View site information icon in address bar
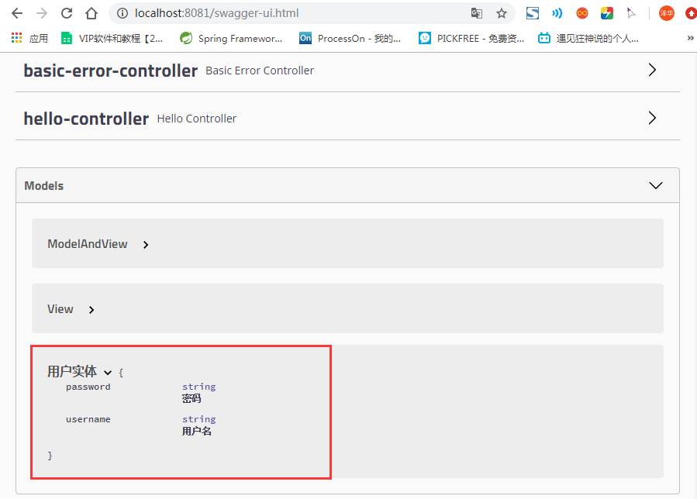This screenshot has width=697, height=499. [122, 13]
